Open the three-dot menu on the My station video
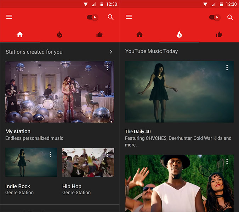Image resolution: width=239 pixels, height=212 pixels. (x=107, y=67)
